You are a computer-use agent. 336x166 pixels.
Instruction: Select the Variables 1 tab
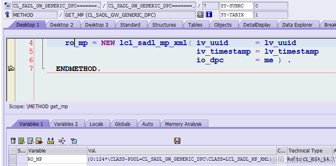pyautogui.click(x=31, y=124)
